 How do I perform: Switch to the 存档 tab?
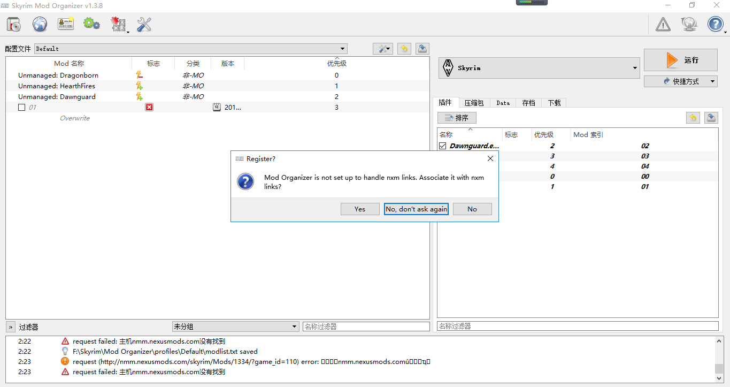[x=528, y=103]
